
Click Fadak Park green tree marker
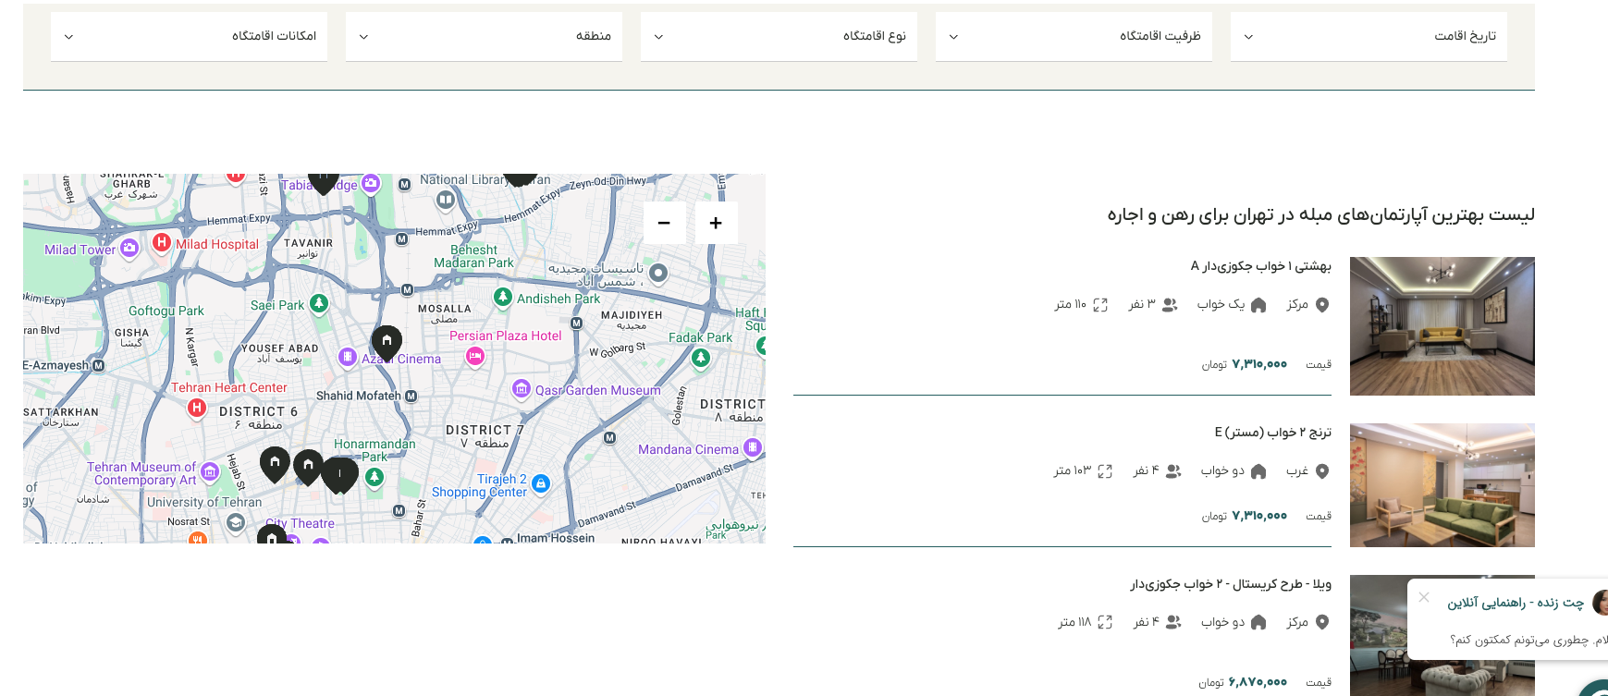tap(701, 359)
